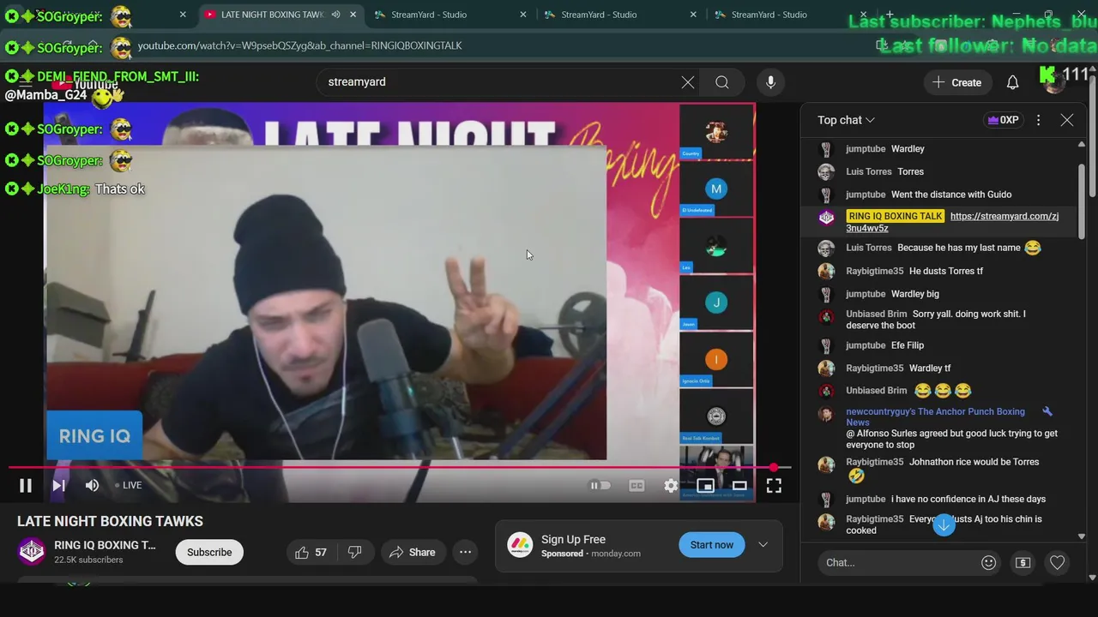This screenshot has height=617, width=1098.
Task: Open jumptube avatar beside Wardley message
Action: pyautogui.click(x=826, y=149)
